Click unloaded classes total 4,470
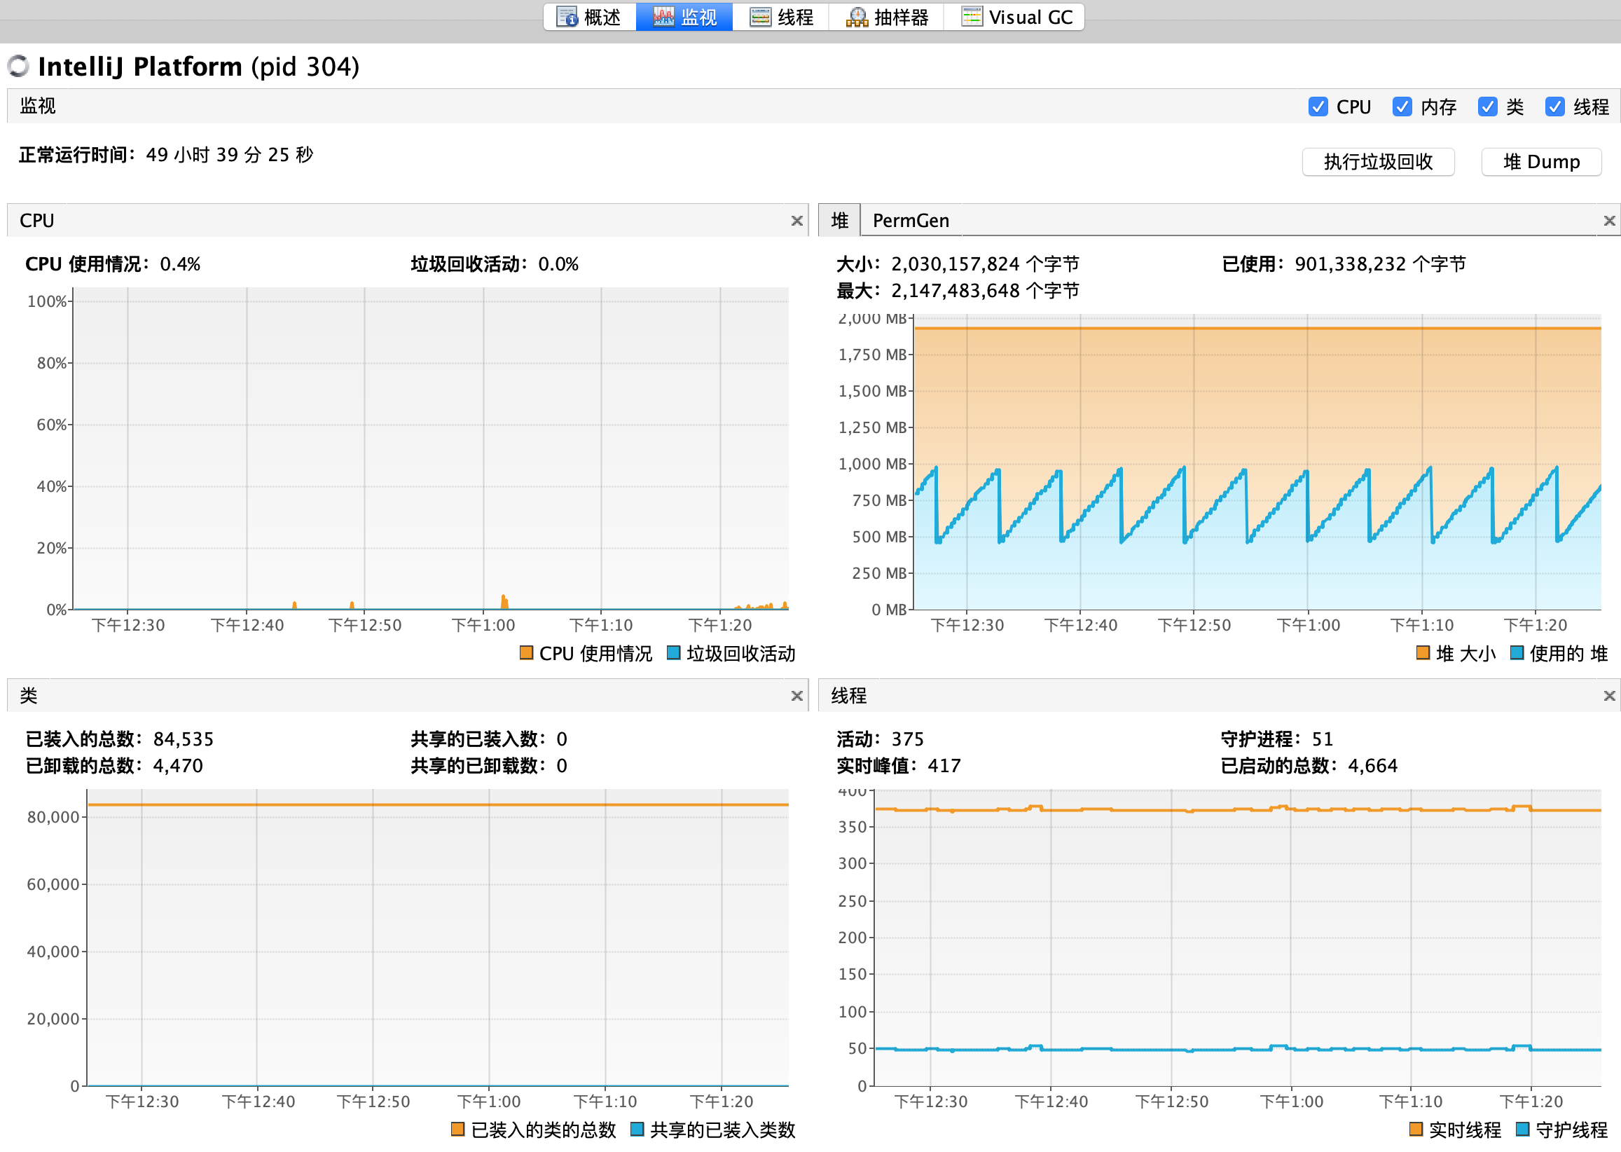The image size is (1621, 1152). (178, 765)
